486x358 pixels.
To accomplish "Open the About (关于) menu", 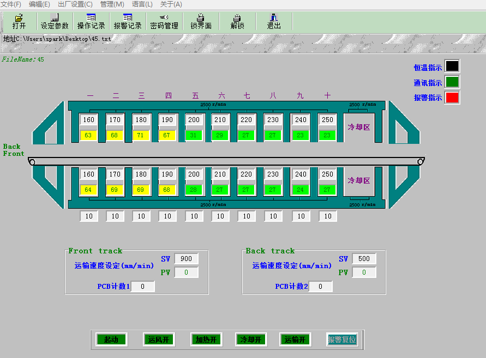I will [x=171, y=4].
